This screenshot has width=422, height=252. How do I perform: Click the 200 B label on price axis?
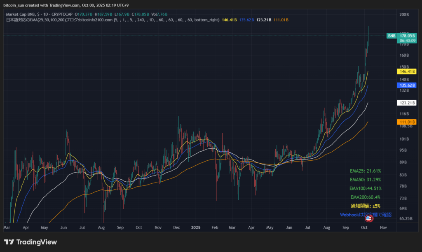click(404, 14)
